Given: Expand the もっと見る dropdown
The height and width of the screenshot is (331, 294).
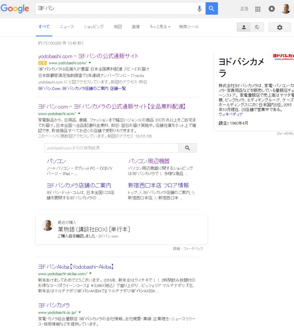Looking at the screenshot, I should click(x=160, y=27).
